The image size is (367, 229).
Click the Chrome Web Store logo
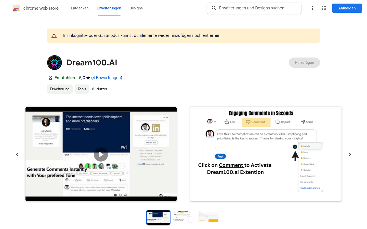[x=16, y=8]
